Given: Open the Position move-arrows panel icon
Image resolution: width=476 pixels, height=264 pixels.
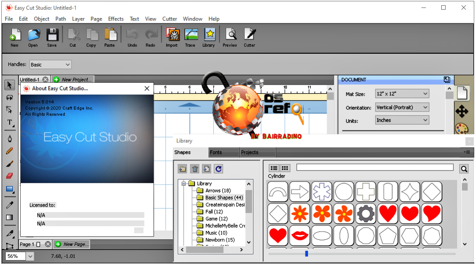Looking at the screenshot, I should tap(462, 112).
